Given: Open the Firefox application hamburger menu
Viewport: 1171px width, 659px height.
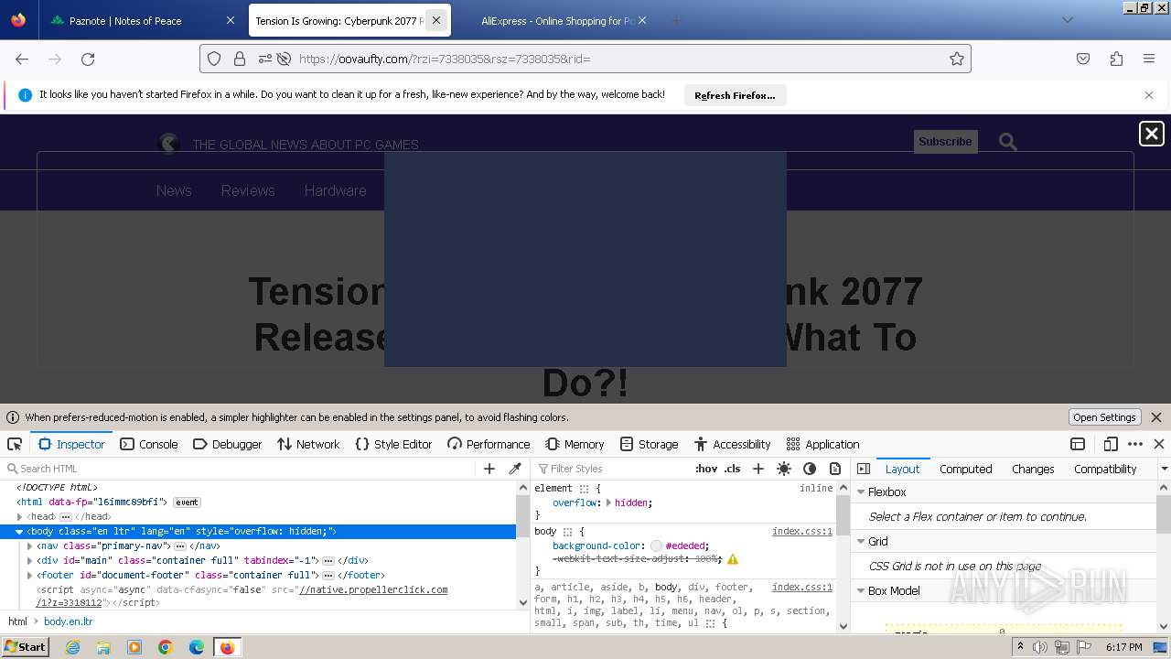Looking at the screenshot, I should [x=1149, y=59].
